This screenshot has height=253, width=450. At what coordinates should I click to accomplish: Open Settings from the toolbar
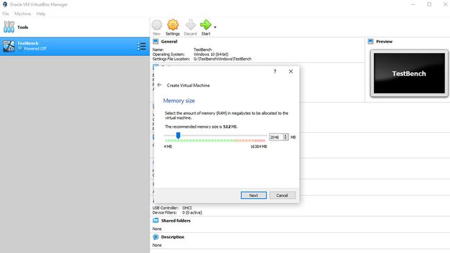pos(172,27)
